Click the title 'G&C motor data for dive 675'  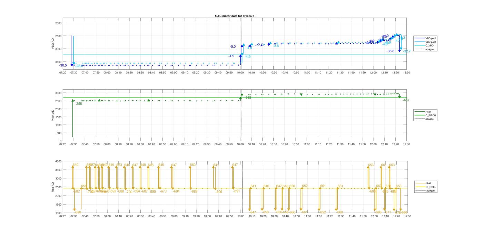tap(235, 16)
